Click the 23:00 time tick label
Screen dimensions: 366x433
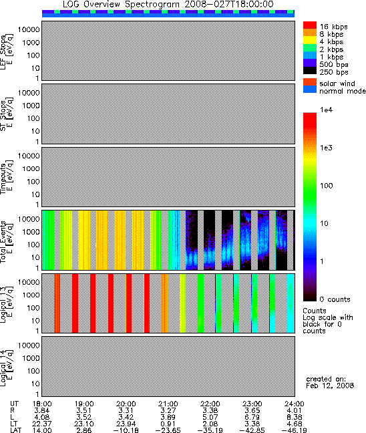(x=252, y=404)
